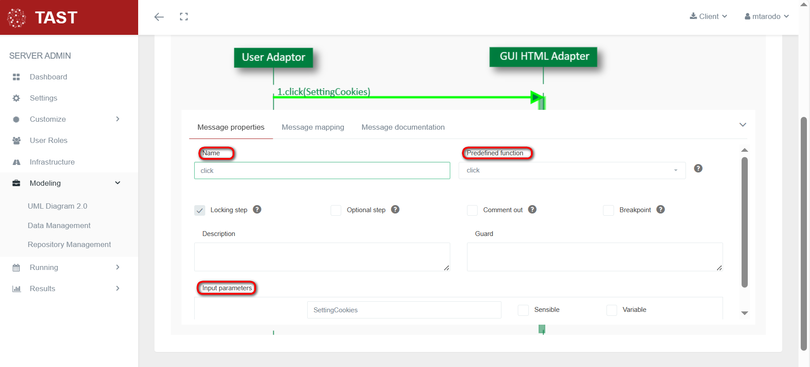The width and height of the screenshot is (810, 367).
Task: Click the TAST logo icon
Action: tap(17, 18)
